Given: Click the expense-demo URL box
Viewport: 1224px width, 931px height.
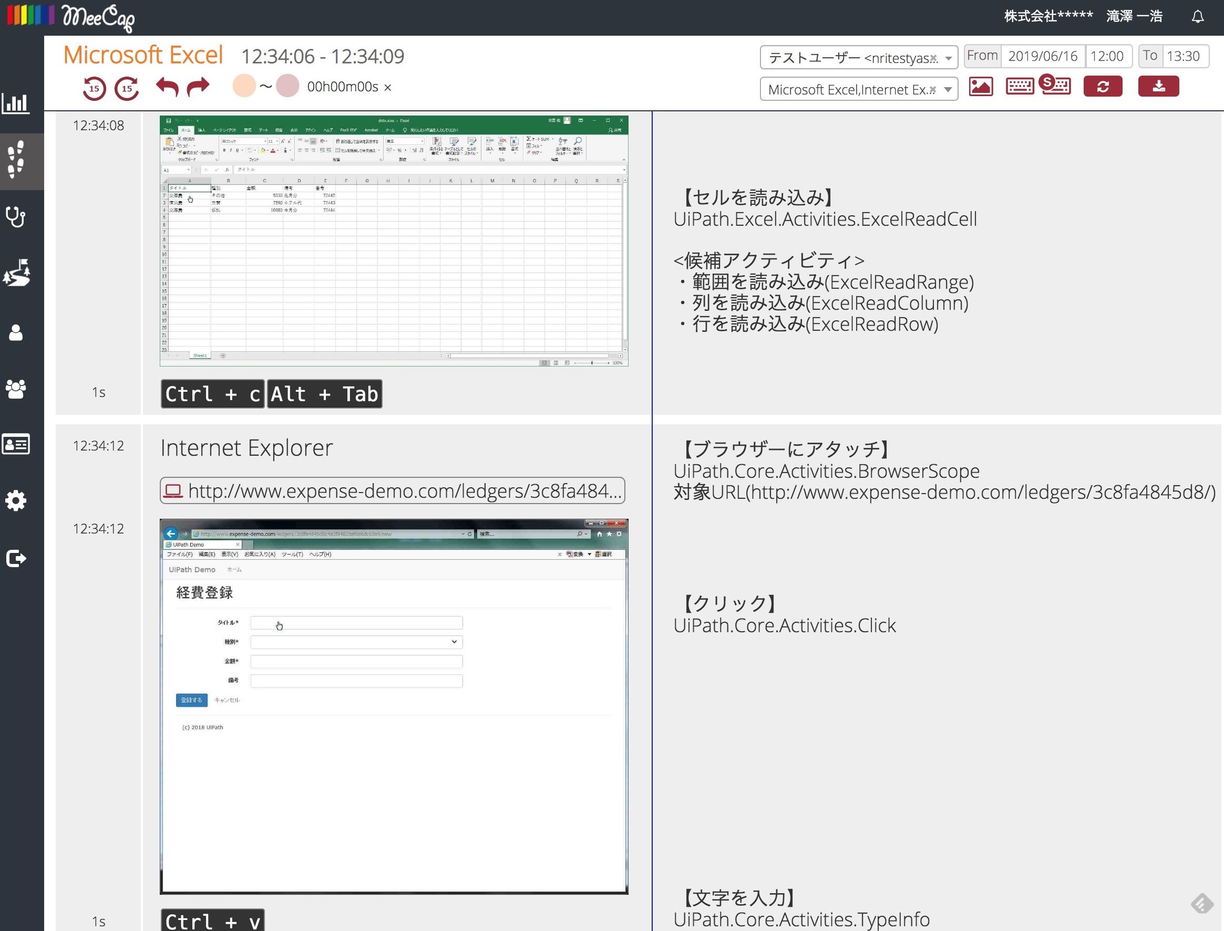Looking at the screenshot, I should [x=393, y=490].
